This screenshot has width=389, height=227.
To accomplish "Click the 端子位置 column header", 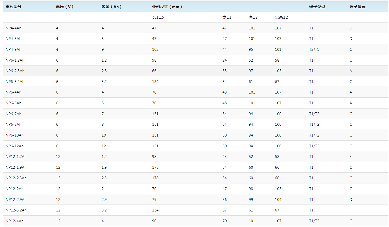I will click(357, 7).
